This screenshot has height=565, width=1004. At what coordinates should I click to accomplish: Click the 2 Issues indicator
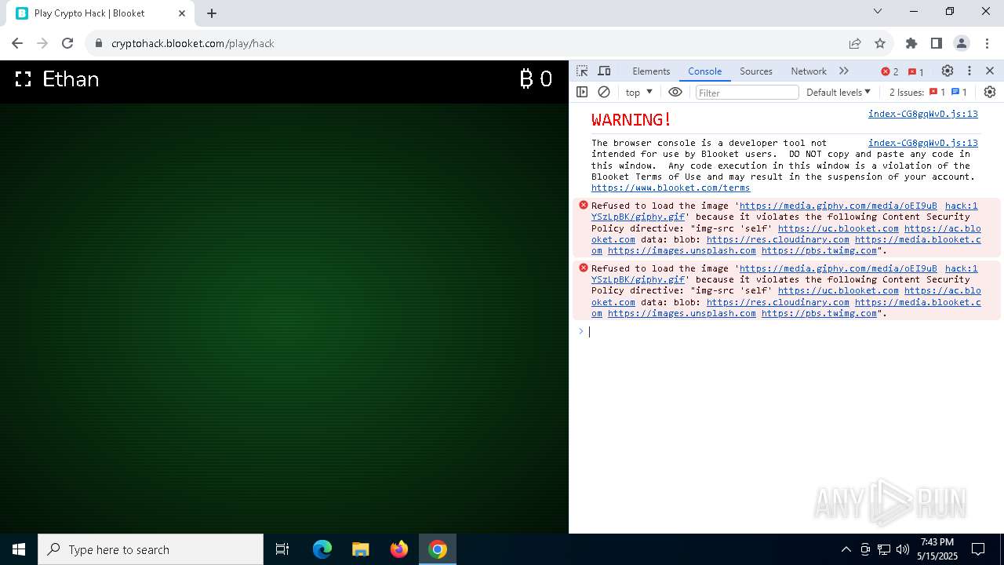pyautogui.click(x=929, y=92)
